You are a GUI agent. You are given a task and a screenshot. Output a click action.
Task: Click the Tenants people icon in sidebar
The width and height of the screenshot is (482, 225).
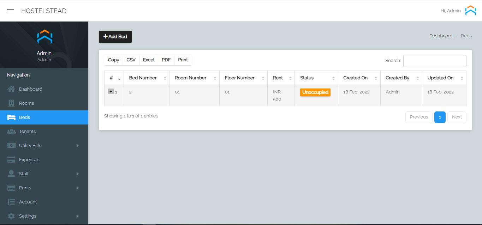(x=11, y=132)
